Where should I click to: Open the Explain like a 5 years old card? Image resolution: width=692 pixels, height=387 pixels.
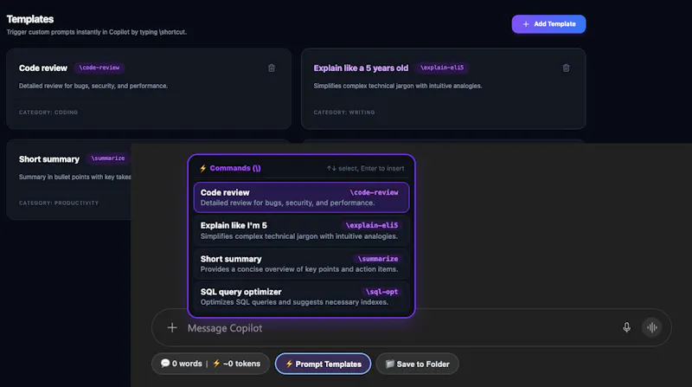444,89
